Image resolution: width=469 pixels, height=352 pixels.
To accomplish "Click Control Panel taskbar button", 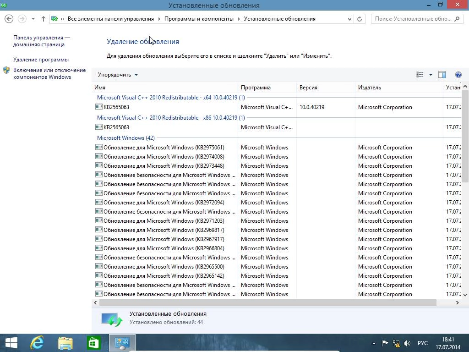I will coord(122,343).
